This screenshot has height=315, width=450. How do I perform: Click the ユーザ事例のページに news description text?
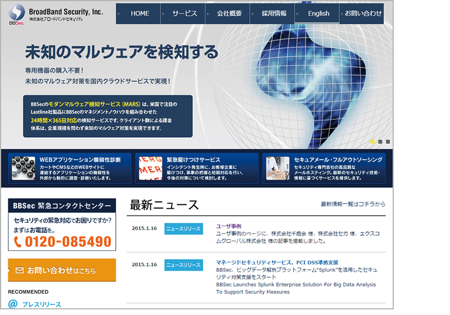tap(298, 237)
